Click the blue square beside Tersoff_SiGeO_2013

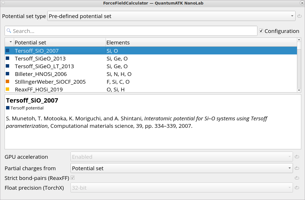pos(7,58)
